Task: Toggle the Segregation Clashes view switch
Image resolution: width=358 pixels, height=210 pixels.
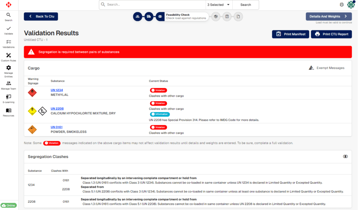Action: pyautogui.click(x=345, y=157)
